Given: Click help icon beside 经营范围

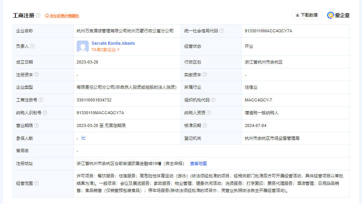Looking at the screenshot, I should (x=36, y=183).
